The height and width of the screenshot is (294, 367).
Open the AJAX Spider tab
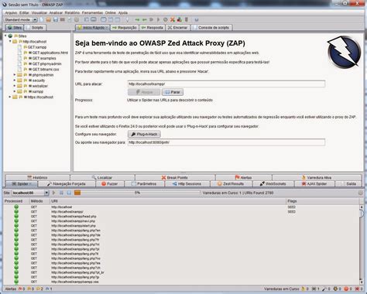(x=314, y=184)
